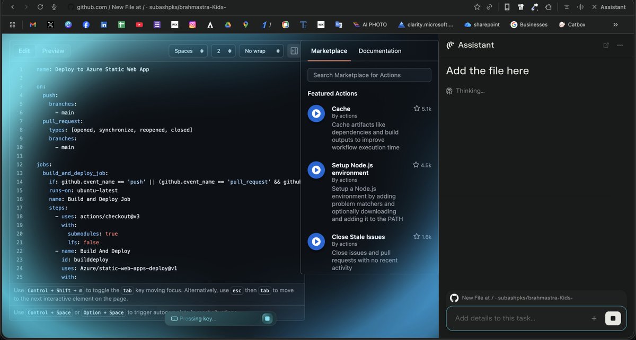The image size is (636, 340).
Task: Focus the Search Marketplace for Actions field
Action: coord(369,75)
